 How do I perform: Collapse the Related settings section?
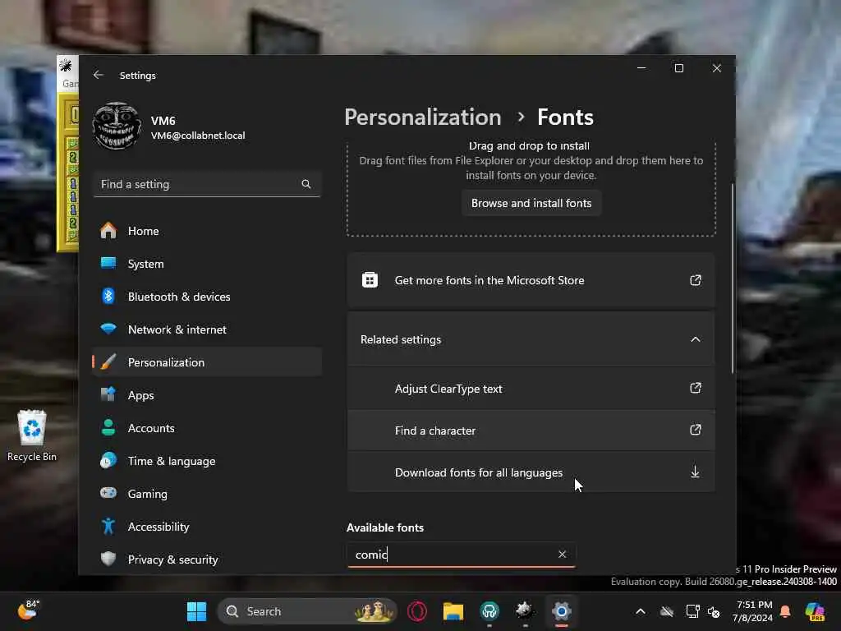click(x=531, y=339)
